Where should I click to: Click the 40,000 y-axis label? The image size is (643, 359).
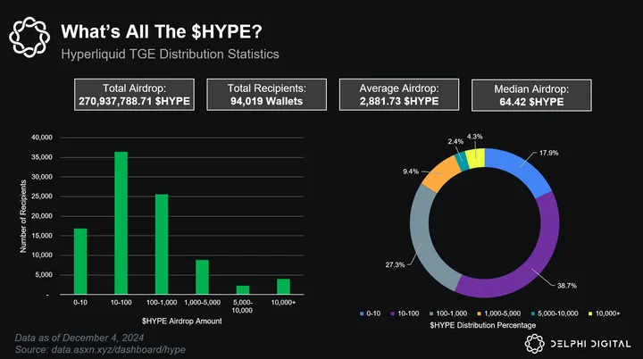pyautogui.click(x=42, y=138)
